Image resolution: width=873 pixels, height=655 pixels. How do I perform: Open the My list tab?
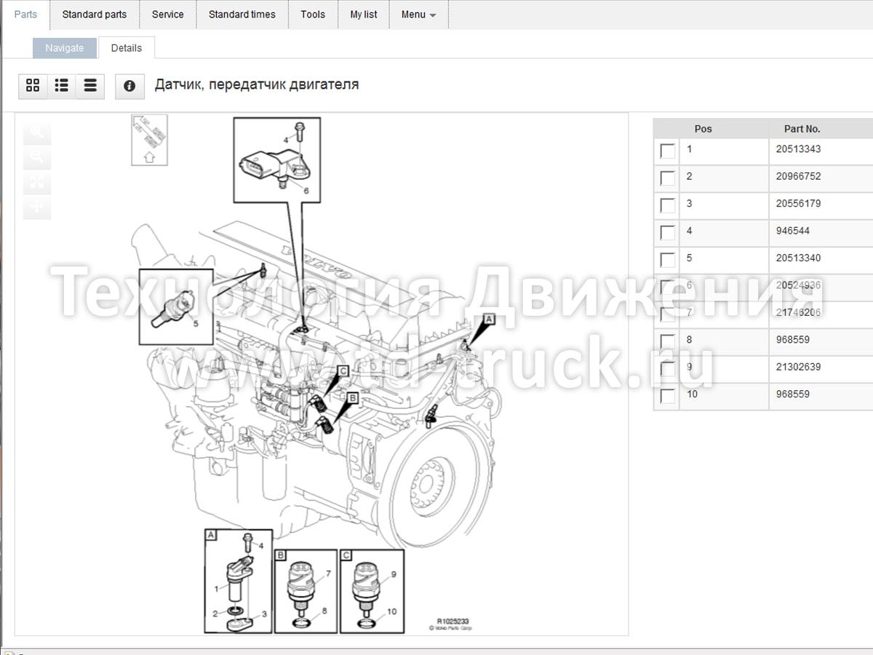tap(364, 15)
